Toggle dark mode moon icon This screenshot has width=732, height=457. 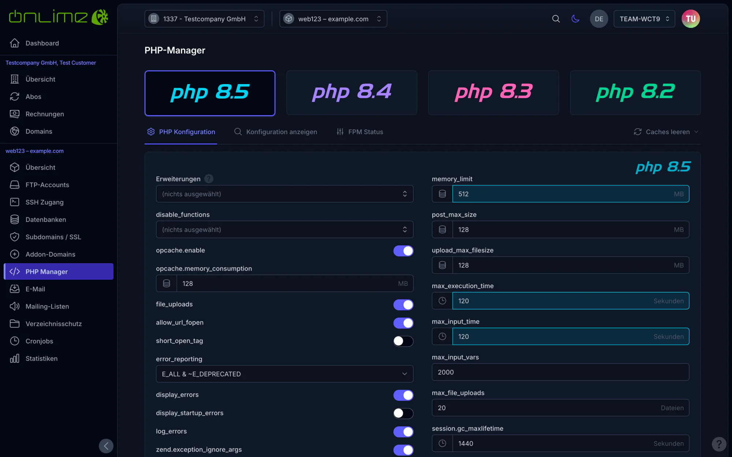(x=575, y=19)
